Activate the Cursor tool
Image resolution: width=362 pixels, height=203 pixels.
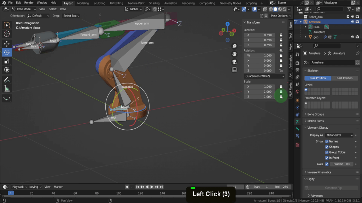pyautogui.click(x=7, y=34)
